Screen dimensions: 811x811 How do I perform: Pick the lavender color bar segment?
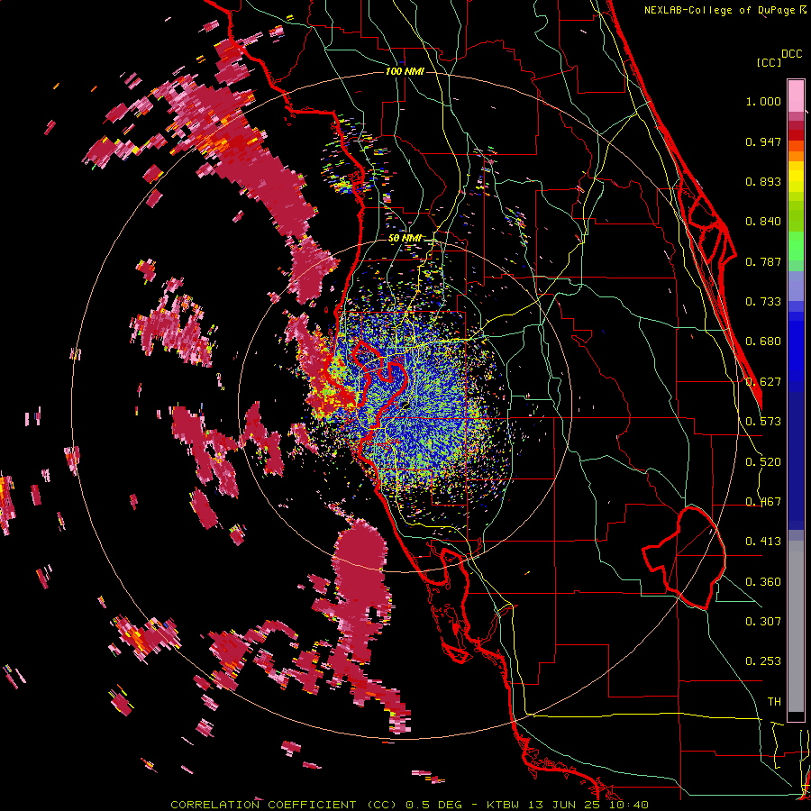tap(796, 287)
